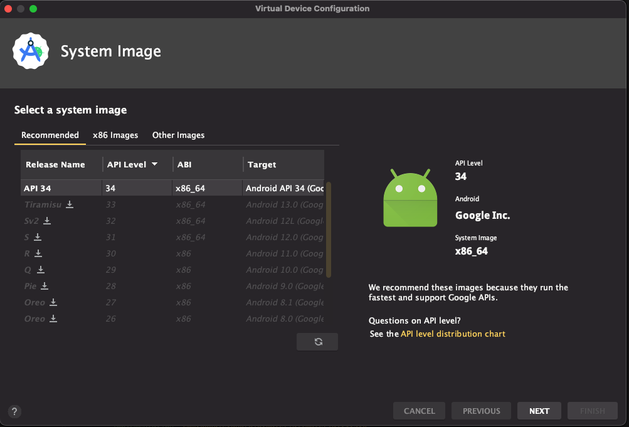The width and height of the screenshot is (629, 427).
Task: Click the API level 32 cell
Action: point(111,221)
